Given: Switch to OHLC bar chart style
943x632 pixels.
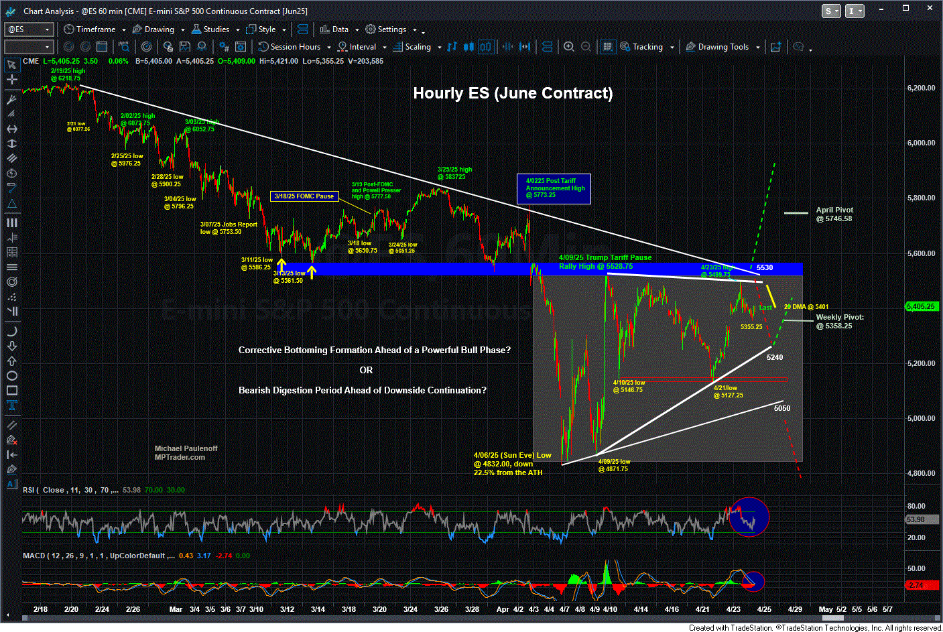Looking at the screenshot, I should [452, 47].
